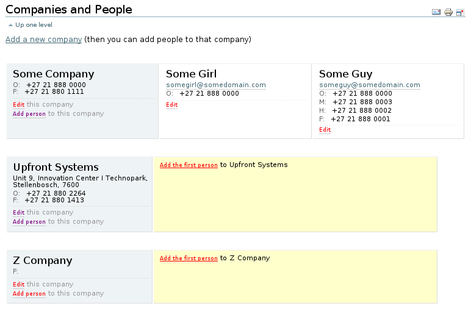Screen dimensions: 471x320
Task: Edit Some Guy's contact entry
Action: 325,130
